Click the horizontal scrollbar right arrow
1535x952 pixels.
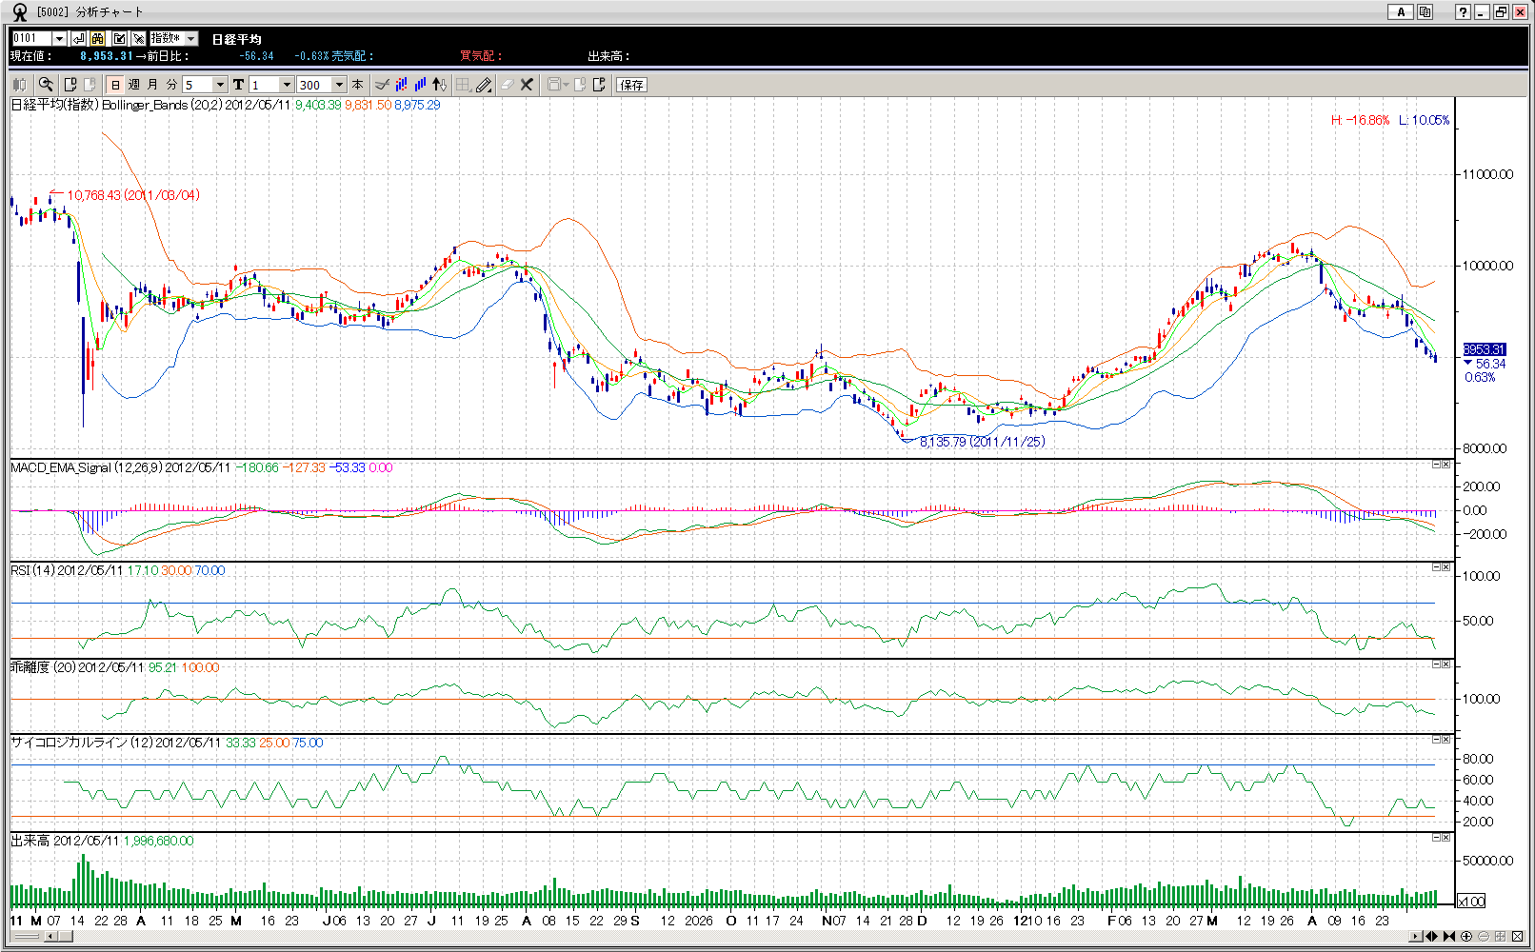(x=1416, y=937)
